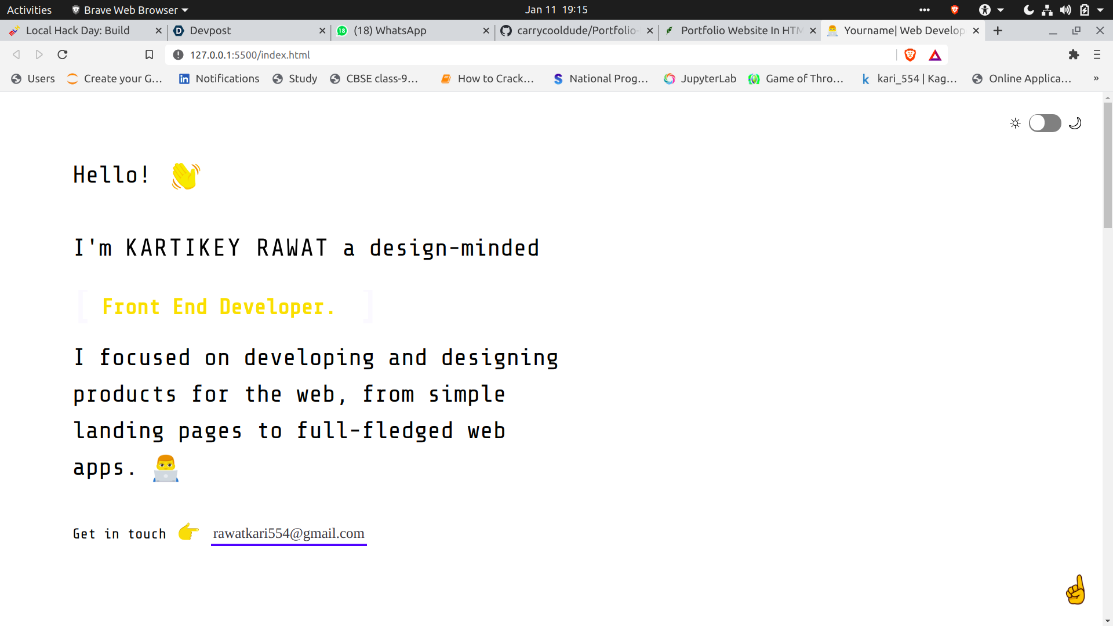Screen dimensions: 1113x626
Task: Click the moon icon beside the theme switch
Action: [1075, 123]
